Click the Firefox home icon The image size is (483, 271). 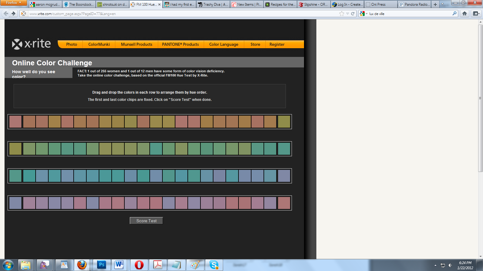465,14
